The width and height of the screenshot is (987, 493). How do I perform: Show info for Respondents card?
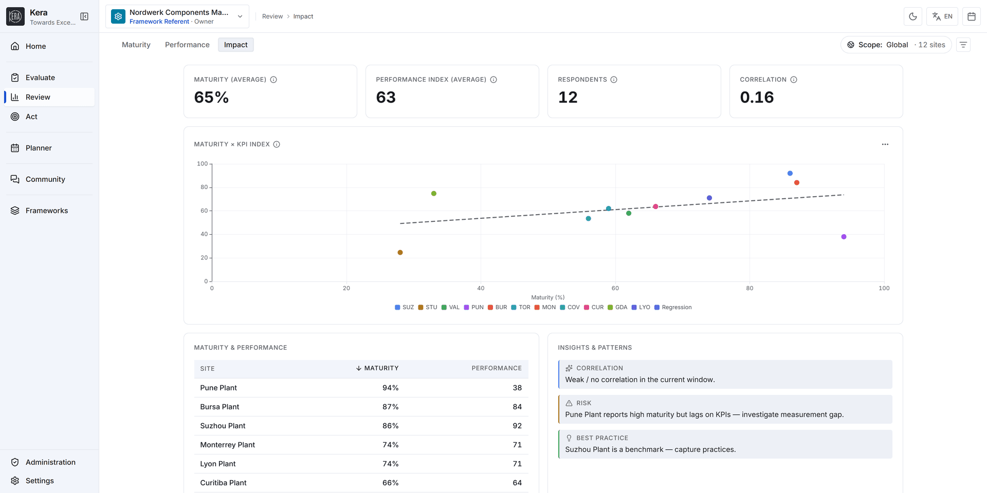(x=614, y=80)
